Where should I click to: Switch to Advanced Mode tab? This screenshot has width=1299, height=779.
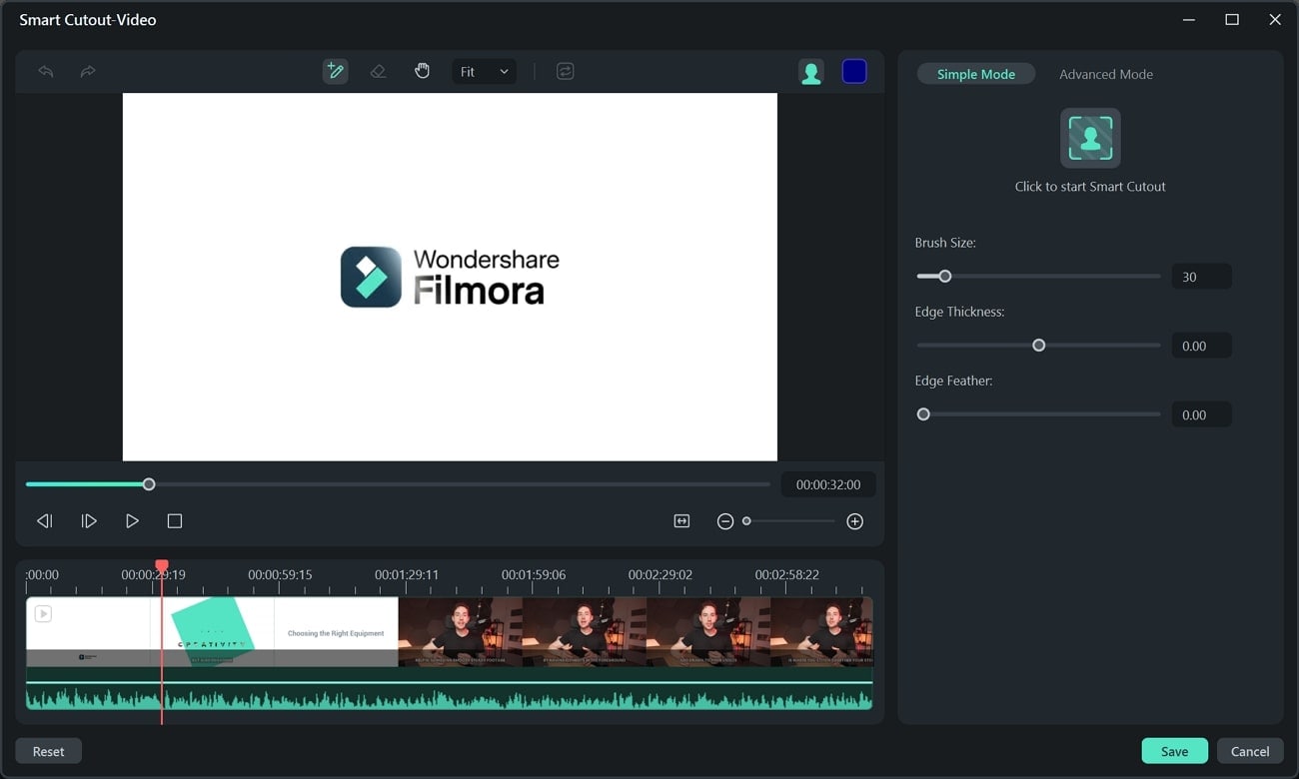coord(1106,74)
